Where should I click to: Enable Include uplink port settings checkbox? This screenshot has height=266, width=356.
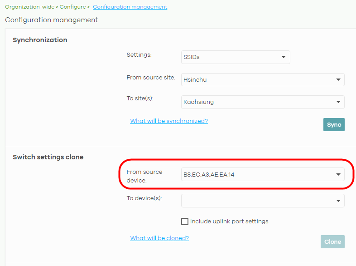(x=185, y=222)
